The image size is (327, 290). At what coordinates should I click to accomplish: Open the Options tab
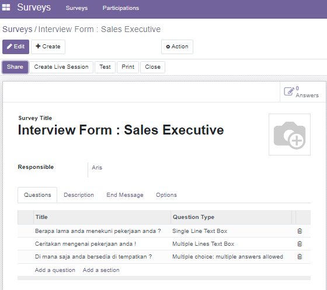click(x=166, y=195)
